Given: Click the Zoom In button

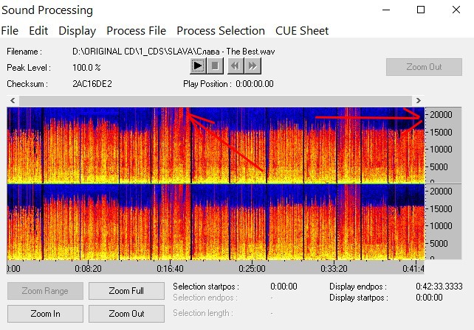Looking at the screenshot, I should [45, 314].
